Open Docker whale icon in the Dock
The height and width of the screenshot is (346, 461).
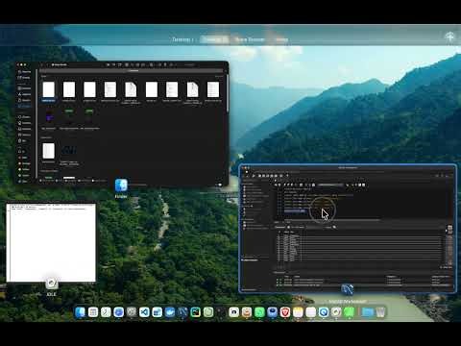click(x=170, y=312)
